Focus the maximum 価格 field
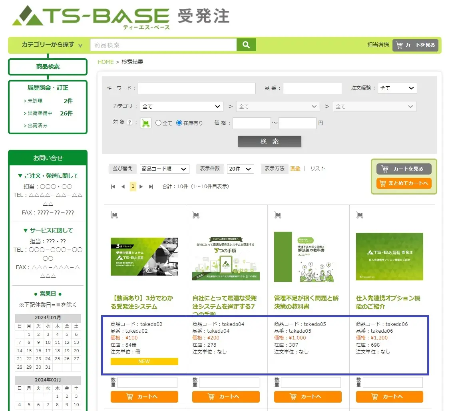Screen dimensions: 450x411 coord(297,123)
